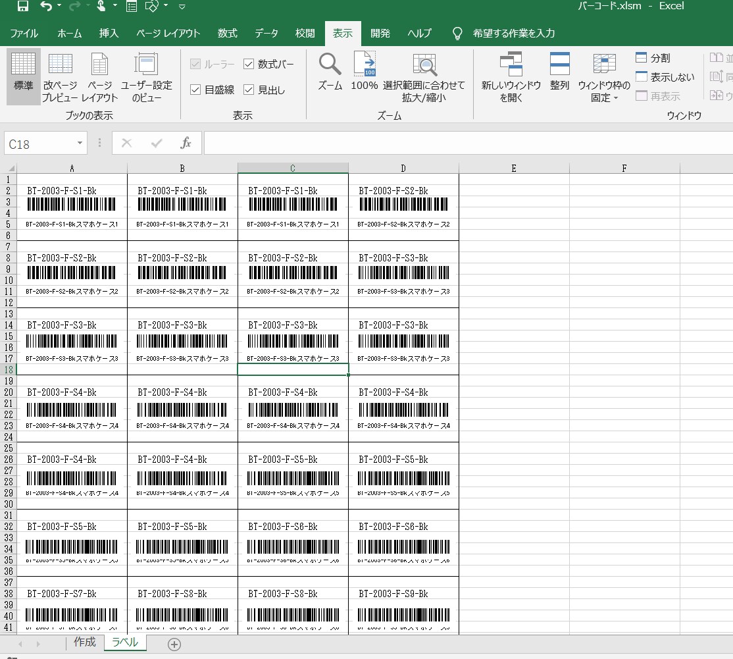Open the ページレイアウト ribbon tab
The image size is (733, 659).
click(168, 33)
